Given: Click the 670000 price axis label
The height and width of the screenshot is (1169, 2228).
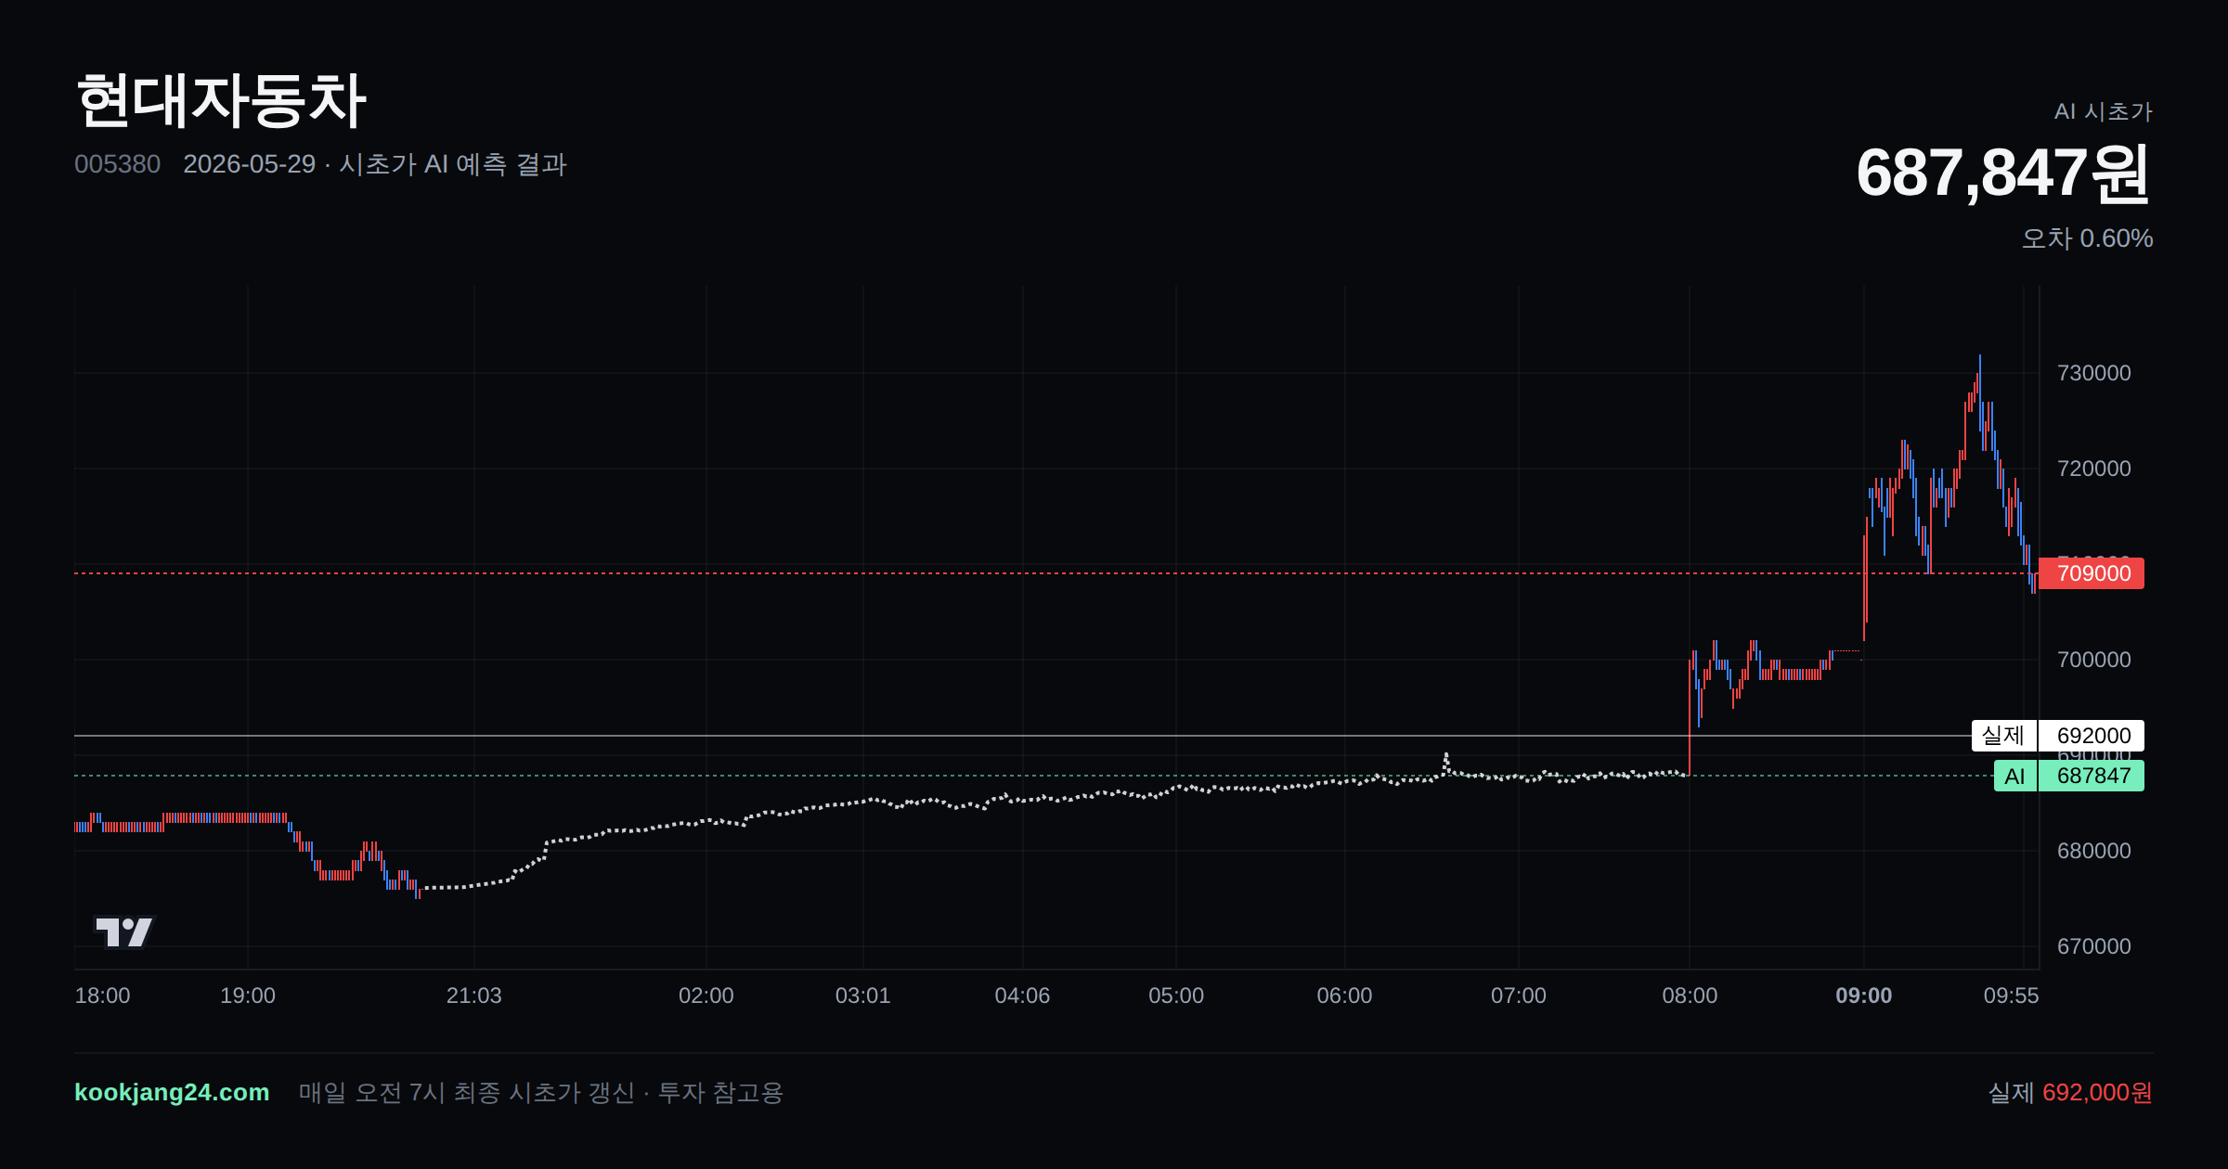Looking at the screenshot, I should [x=2094, y=946].
